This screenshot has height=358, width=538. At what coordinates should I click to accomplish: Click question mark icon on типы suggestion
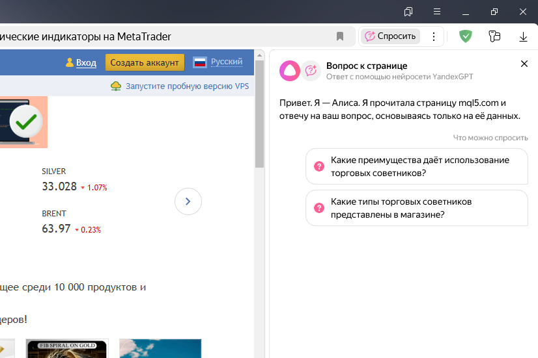pyautogui.click(x=319, y=208)
